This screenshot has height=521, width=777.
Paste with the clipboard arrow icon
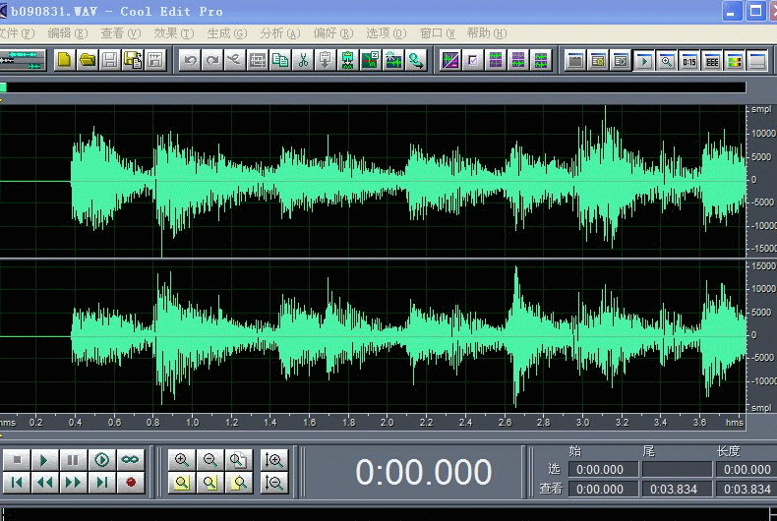tap(326, 60)
